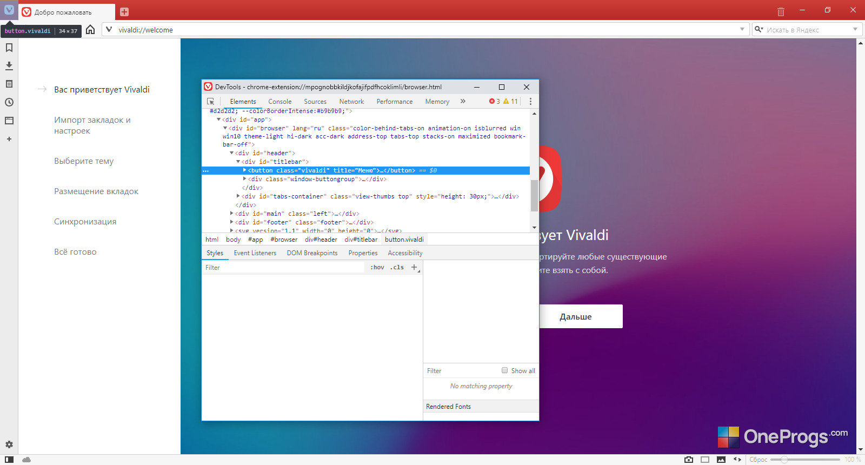Go to the Выберите тему step
865x465 pixels.
84,161
